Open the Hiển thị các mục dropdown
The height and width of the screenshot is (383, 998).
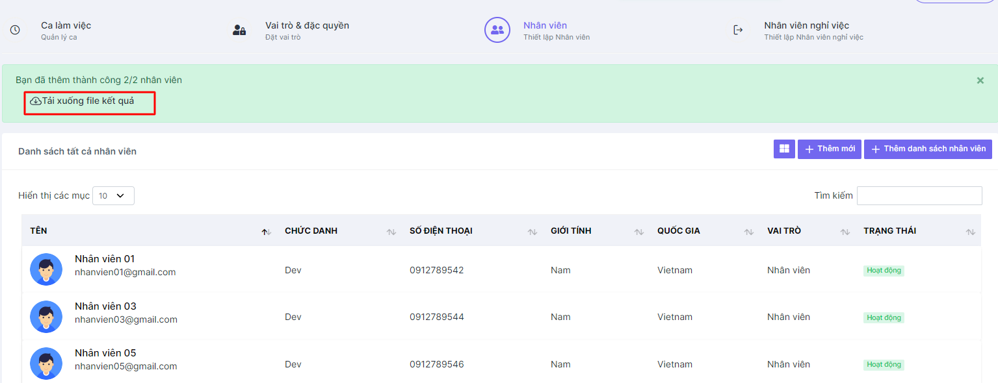[x=113, y=195]
